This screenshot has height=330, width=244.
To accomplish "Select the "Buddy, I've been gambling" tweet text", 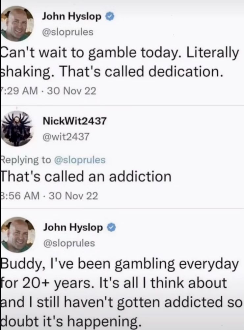I will [122, 292].
